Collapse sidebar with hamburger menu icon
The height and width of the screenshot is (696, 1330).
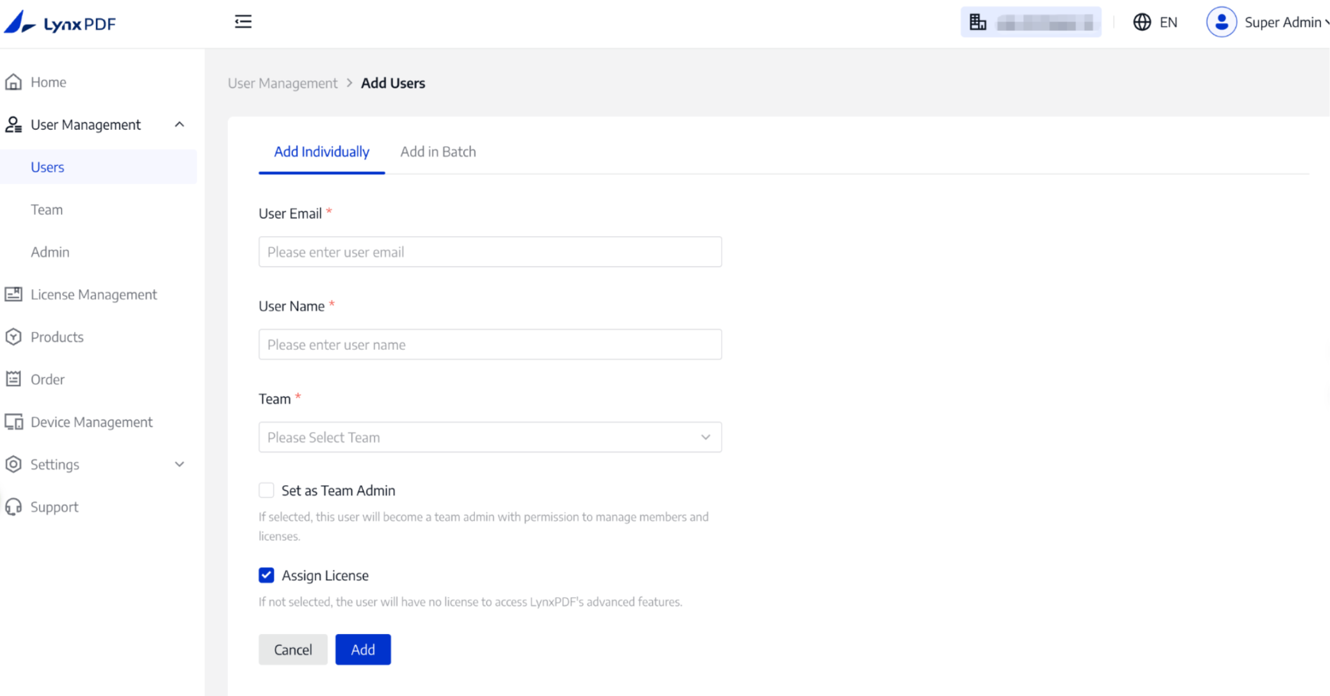pyautogui.click(x=243, y=22)
